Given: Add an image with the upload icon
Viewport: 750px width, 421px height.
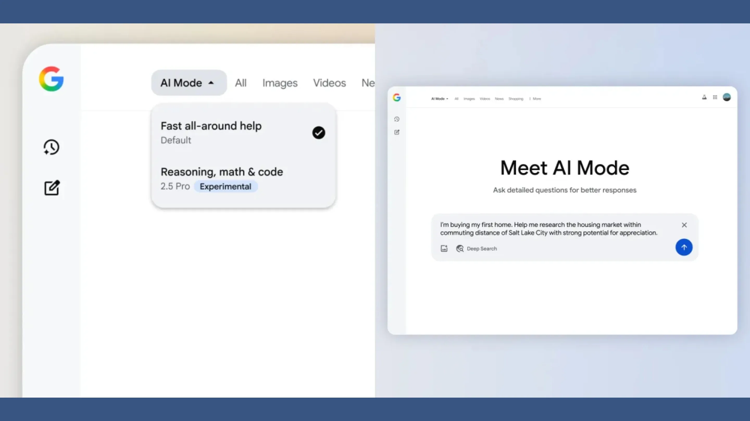Looking at the screenshot, I should (x=444, y=248).
